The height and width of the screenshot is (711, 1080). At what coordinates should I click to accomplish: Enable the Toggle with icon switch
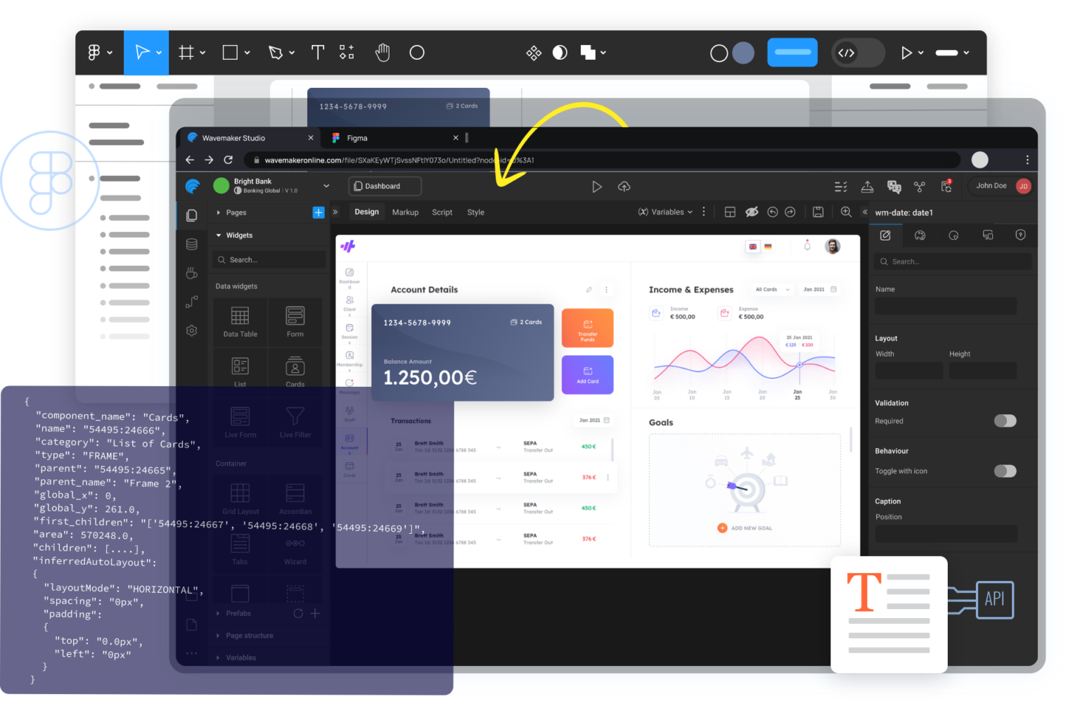point(1005,471)
